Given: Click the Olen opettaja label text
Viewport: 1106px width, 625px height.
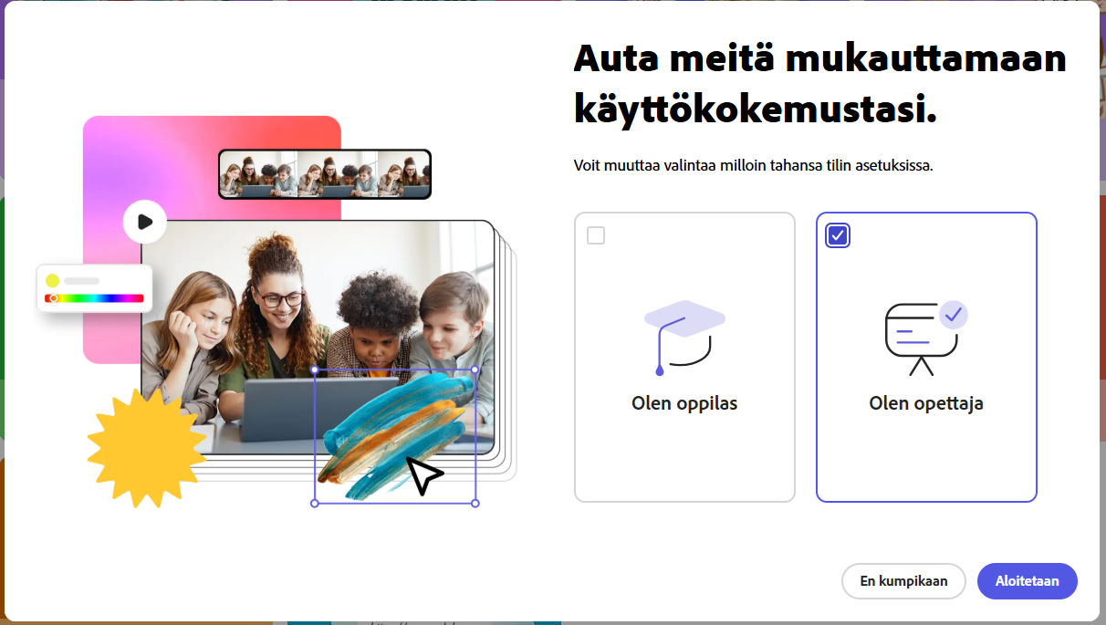Looking at the screenshot, I should click(x=926, y=403).
